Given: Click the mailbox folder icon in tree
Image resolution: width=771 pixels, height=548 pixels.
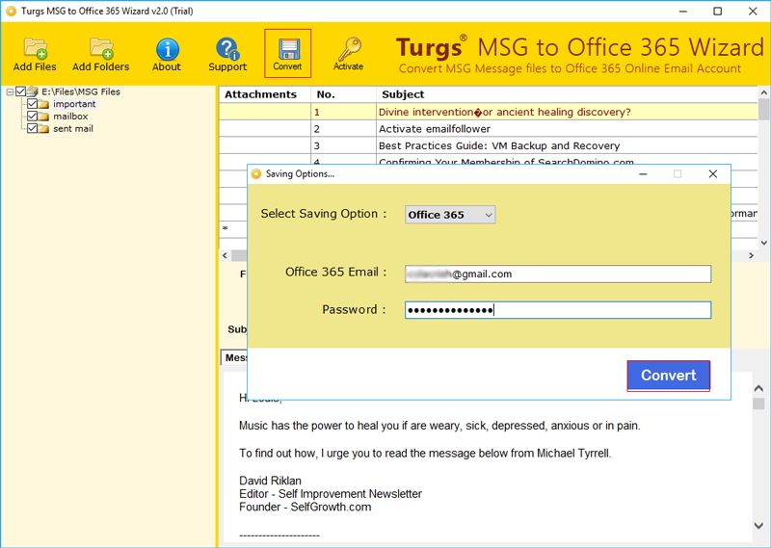Looking at the screenshot, I should point(43,117).
